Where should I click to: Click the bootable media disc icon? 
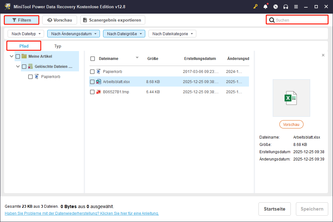pyautogui.click(x=275, y=6)
